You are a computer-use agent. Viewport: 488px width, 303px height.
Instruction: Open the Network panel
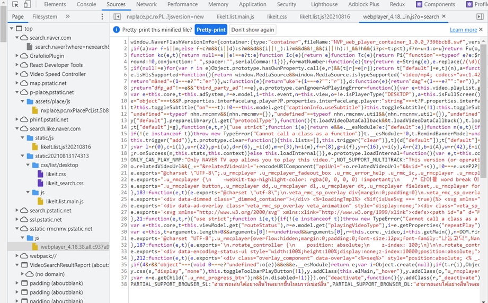[x=146, y=4]
